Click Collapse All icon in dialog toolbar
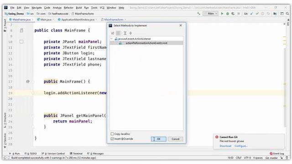 coord(130,33)
